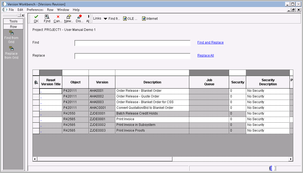Image resolution: width=303 pixels, height=173 pixels.
Task: Open the Preferences menu
Action: point(35,9)
